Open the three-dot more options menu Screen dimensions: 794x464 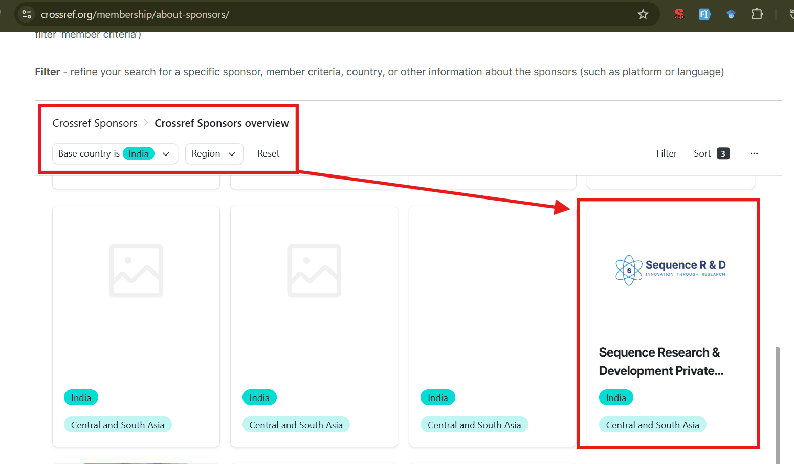(x=754, y=153)
